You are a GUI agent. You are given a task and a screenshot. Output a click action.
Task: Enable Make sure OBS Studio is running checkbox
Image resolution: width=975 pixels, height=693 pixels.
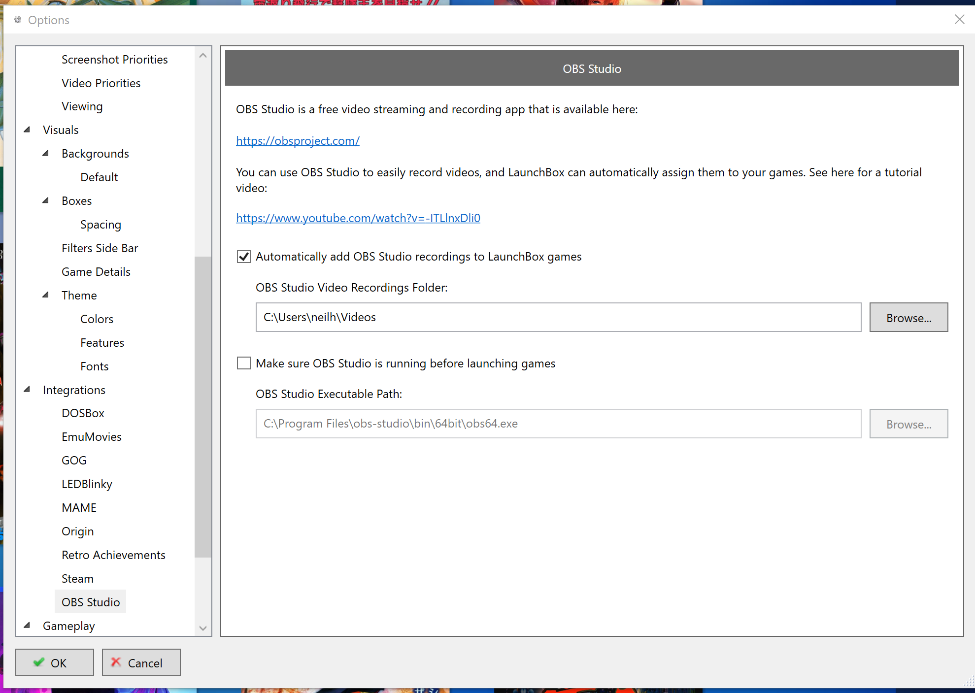(244, 363)
